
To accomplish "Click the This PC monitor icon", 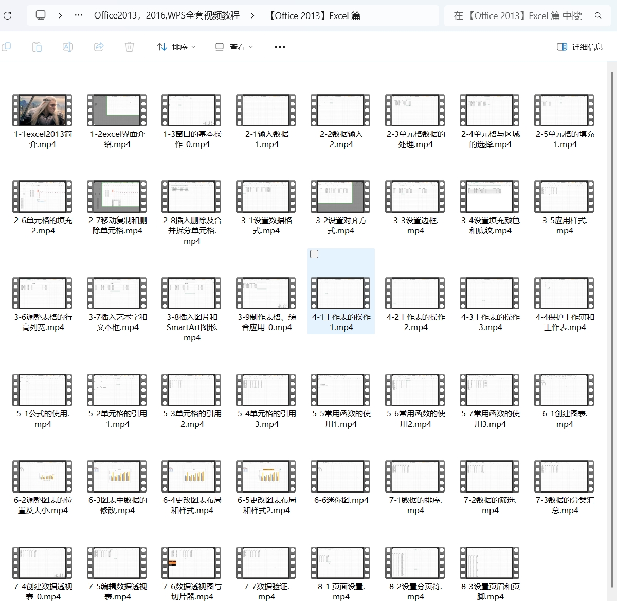I will tap(41, 15).
